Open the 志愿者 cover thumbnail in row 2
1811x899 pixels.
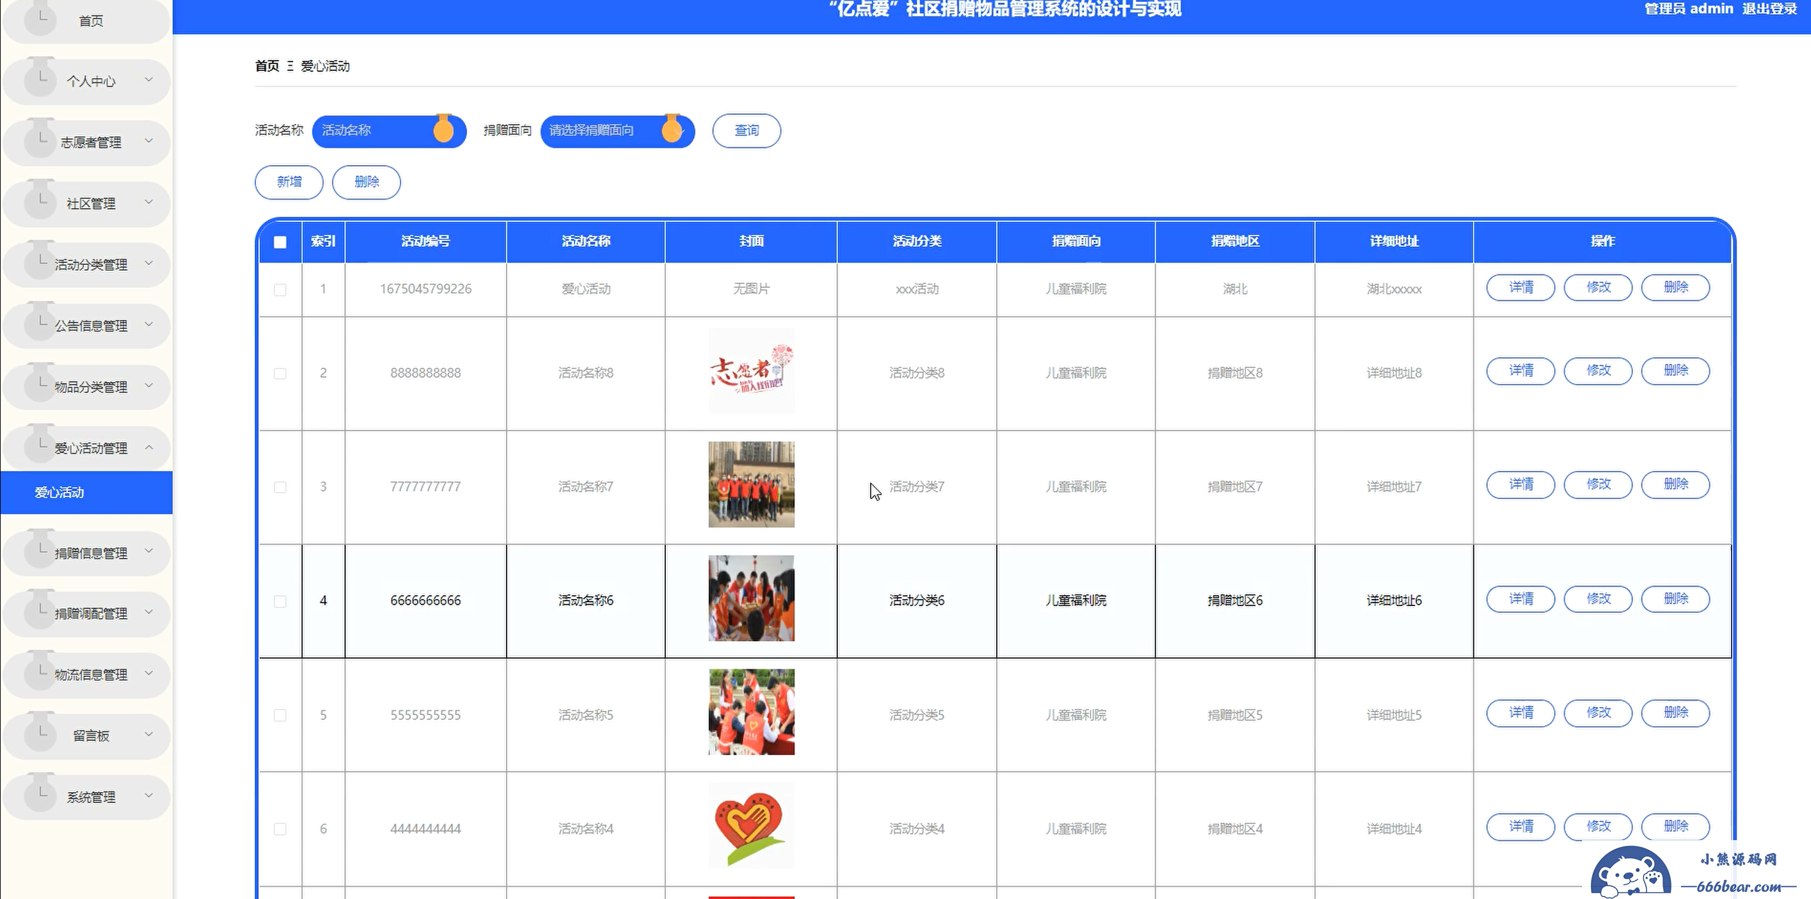click(751, 370)
